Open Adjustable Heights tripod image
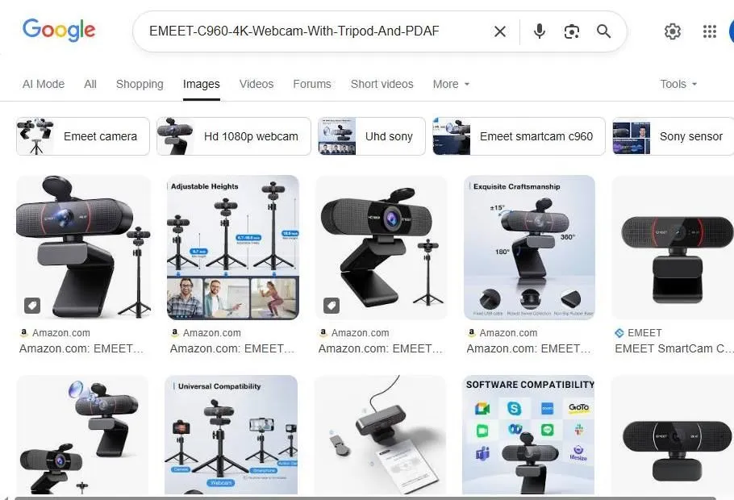 click(x=232, y=248)
